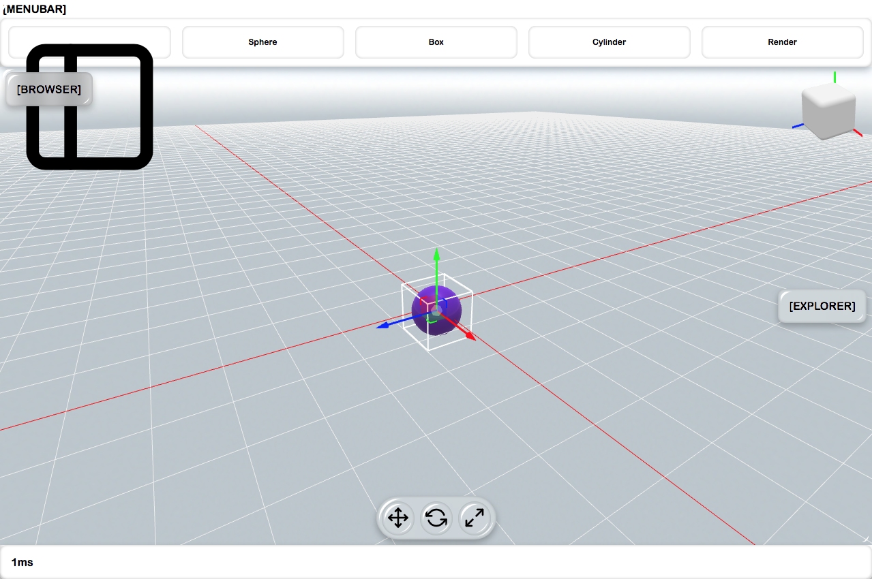This screenshot has height=579, width=872.
Task: Expand the MENUBAR at the top
Action: coord(35,9)
